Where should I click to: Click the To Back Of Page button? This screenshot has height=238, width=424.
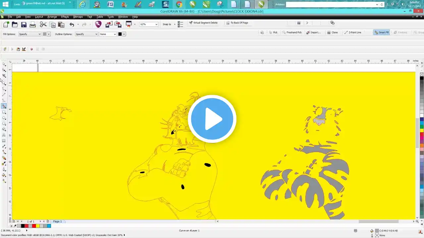tap(237, 23)
